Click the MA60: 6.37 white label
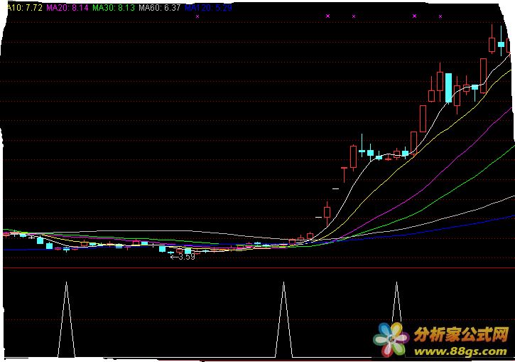This screenshot has width=515, height=362. coord(160,8)
